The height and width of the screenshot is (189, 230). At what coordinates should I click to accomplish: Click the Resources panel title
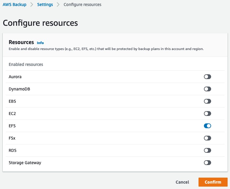pos(21,42)
